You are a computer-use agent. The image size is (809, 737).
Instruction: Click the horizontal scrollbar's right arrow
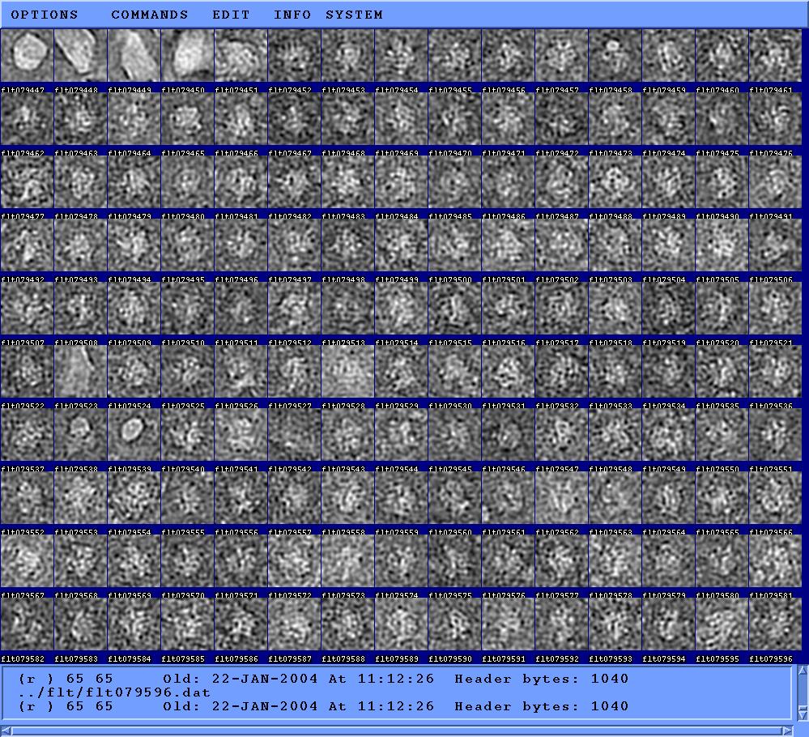tap(786, 731)
